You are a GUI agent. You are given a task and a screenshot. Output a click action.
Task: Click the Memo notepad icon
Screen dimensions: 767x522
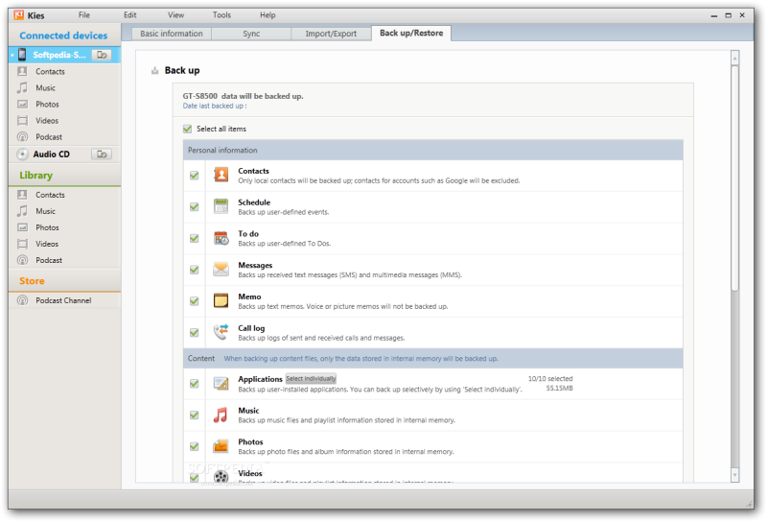221,300
